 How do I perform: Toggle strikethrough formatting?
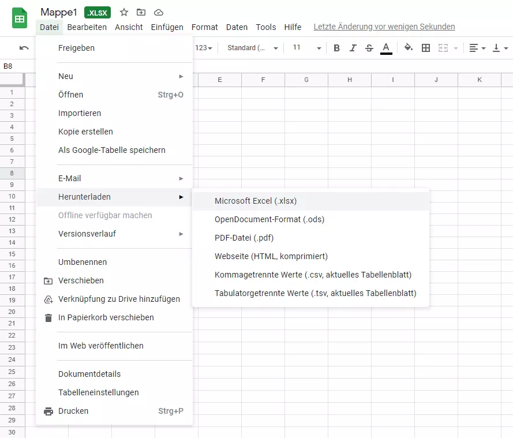pyautogui.click(x=369, y=48)
